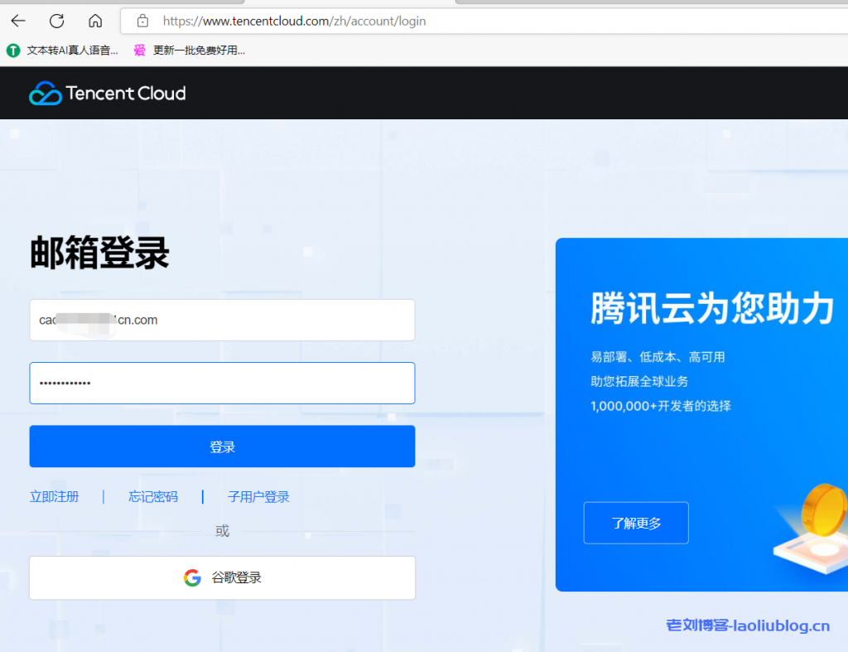
Task: Click the browser back arrow
Action: pos(18,21)
